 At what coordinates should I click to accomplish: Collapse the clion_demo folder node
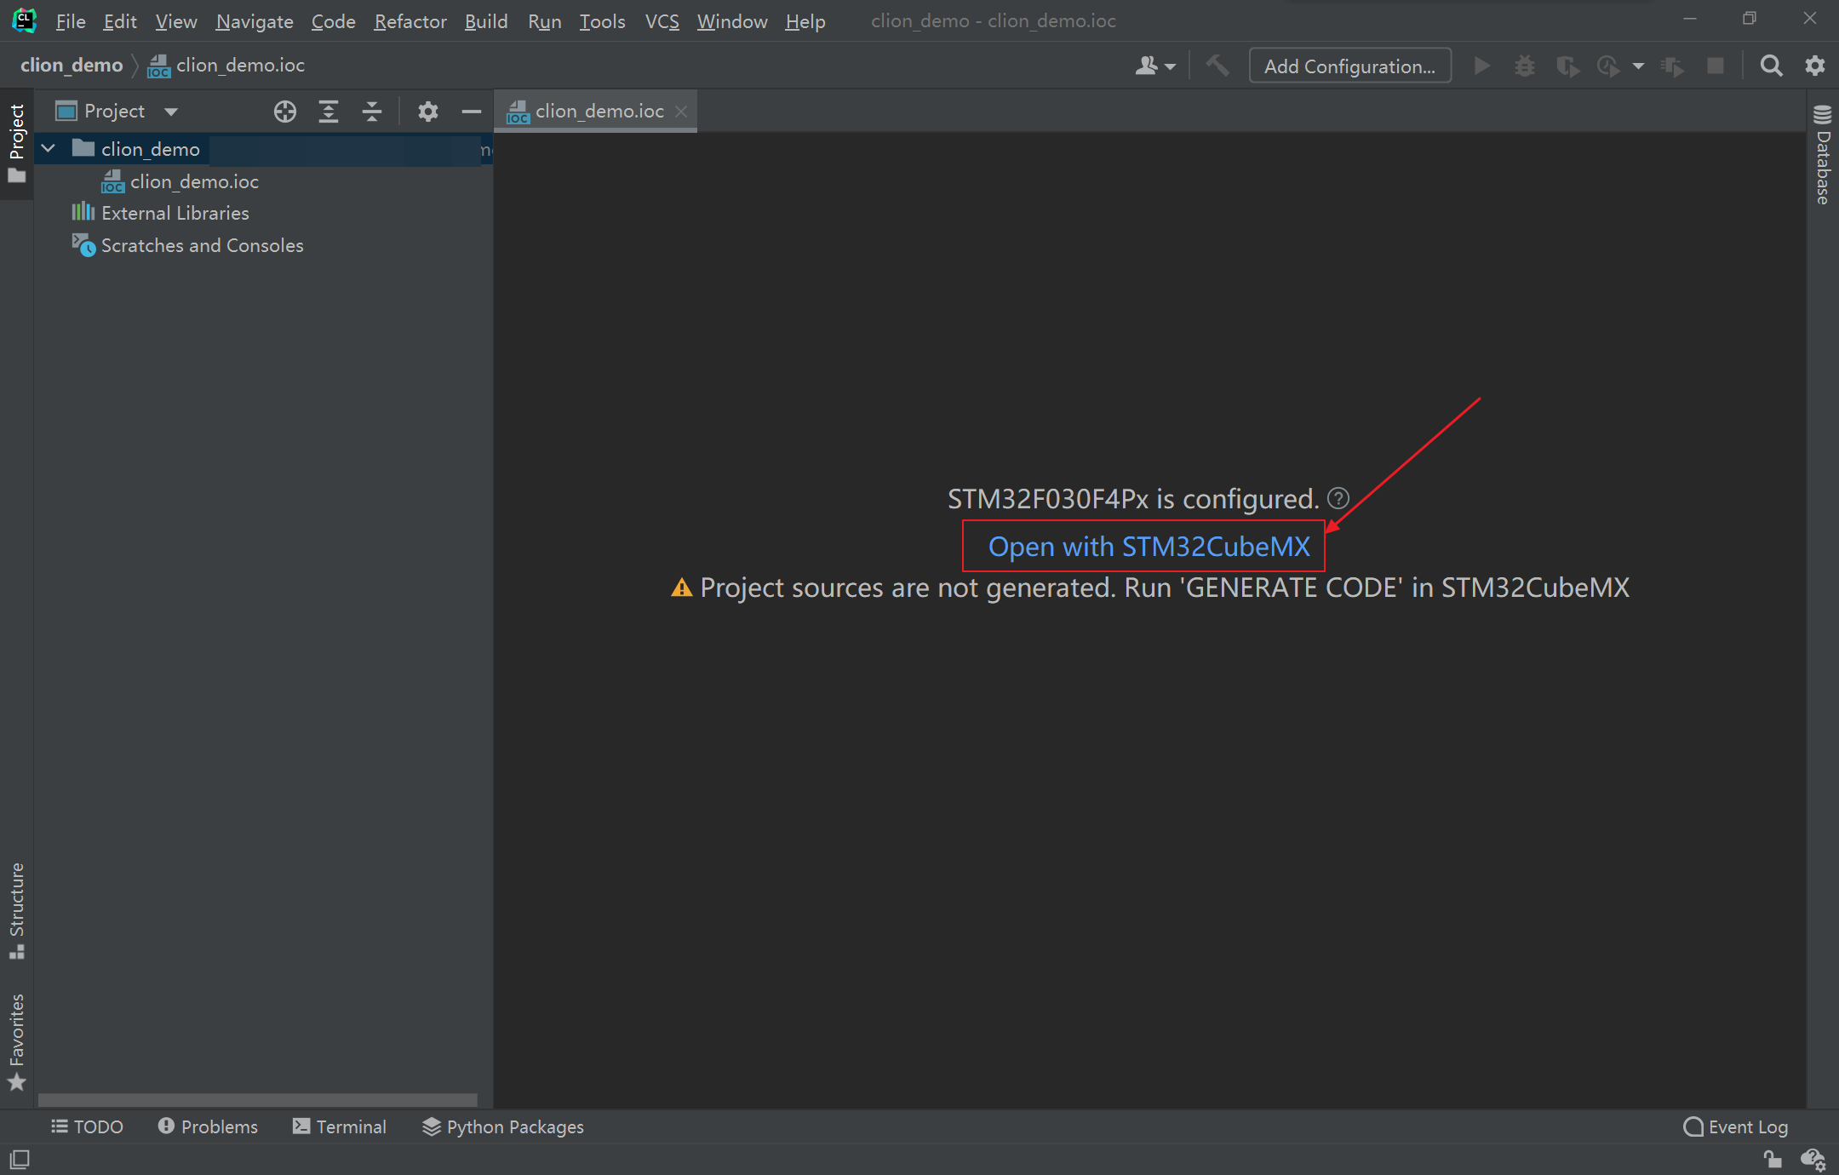coord(49,149)
